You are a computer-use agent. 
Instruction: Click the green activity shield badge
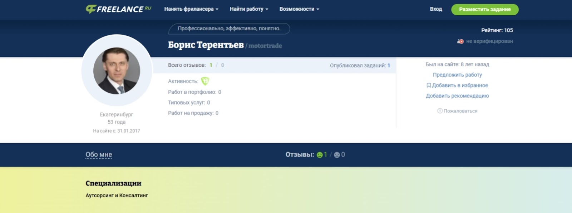click(205, 81)
